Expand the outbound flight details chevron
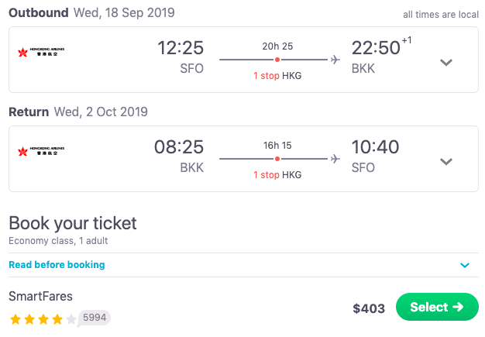Viewport: 485px width, 337px height. (445, 63)
